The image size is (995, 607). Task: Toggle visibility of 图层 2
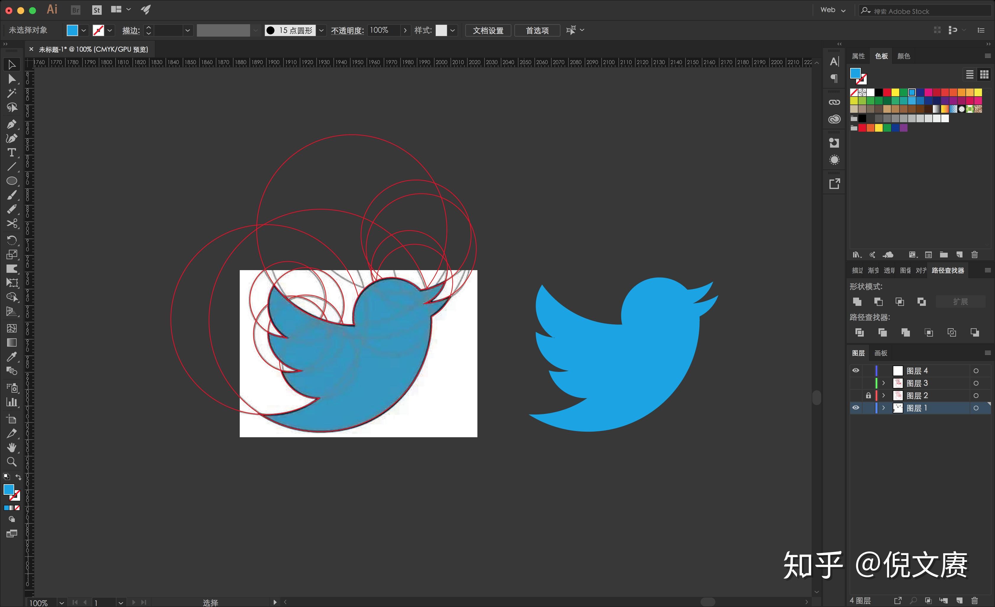856,395
